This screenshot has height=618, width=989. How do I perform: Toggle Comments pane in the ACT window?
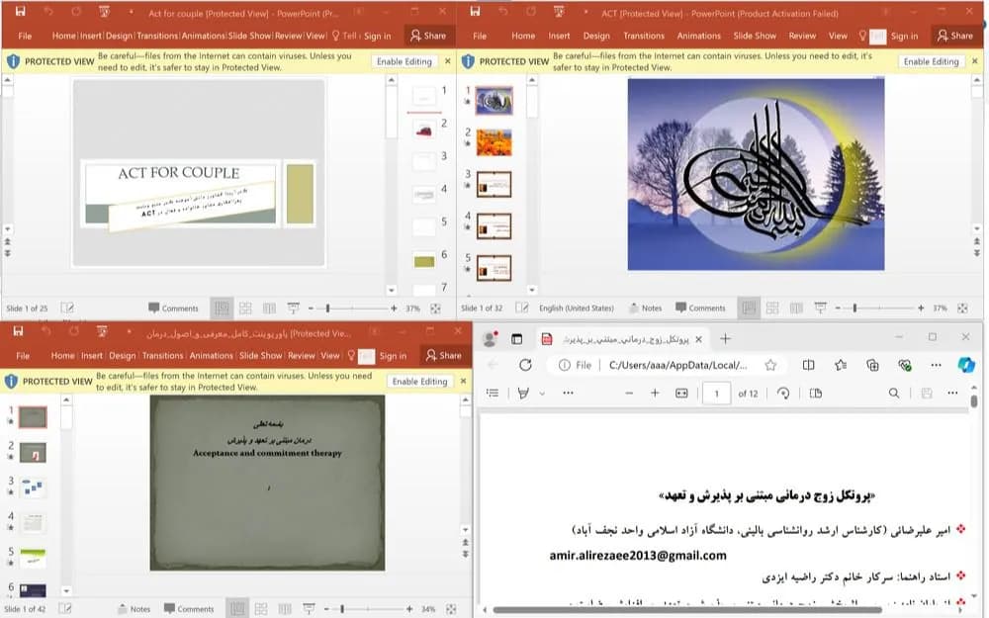click(700, 309)
